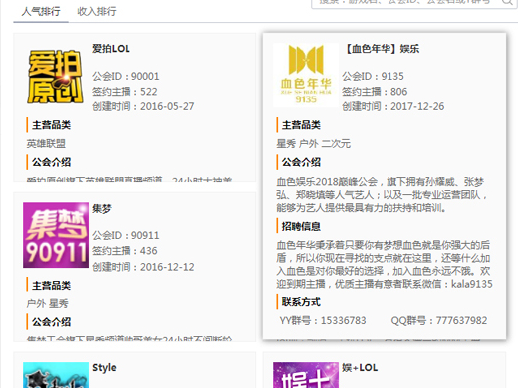Select text 公会ID：90001
This screenshot has height=388, width=518.
126,76
